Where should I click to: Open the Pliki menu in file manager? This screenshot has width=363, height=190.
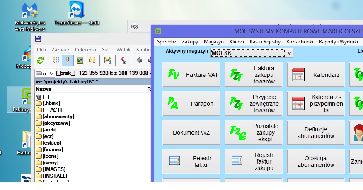(41, 50)
